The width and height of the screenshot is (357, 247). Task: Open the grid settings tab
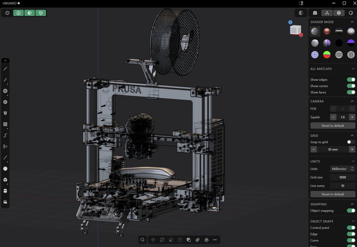click(315, 13)
